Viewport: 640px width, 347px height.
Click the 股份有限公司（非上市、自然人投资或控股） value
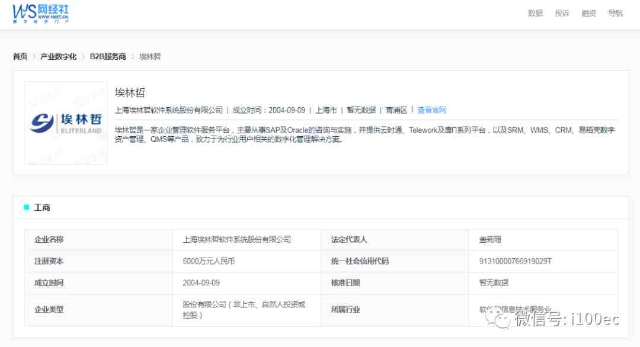244,310
